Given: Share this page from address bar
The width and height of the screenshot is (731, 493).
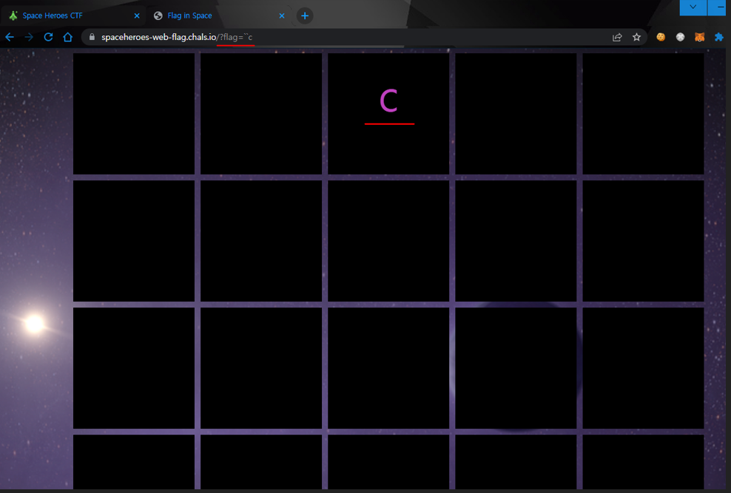Looking at the screenshot, I should (x=617, y=37).
